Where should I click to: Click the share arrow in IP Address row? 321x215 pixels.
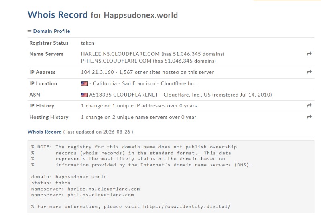coord(309,72)
